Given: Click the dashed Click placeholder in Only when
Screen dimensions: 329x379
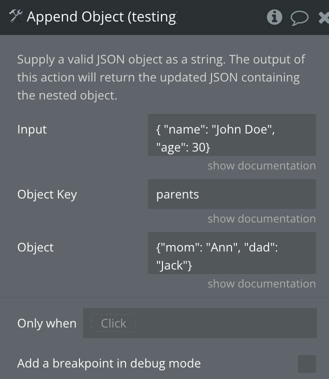Looking at the screenshot, I should pos(113,323).
